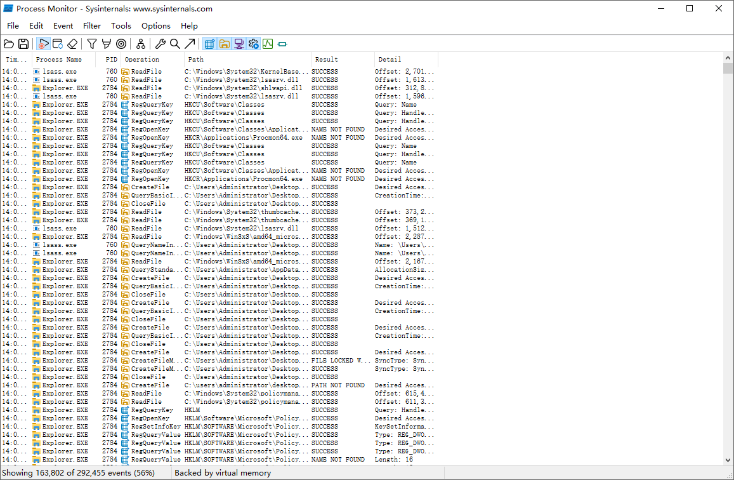The image size is (734, 480).
Task: Click the PID column header
Action: tap(108, 60)
